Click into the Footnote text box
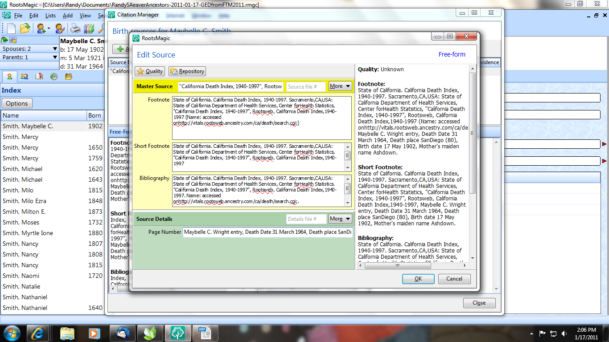 [262, 118]
